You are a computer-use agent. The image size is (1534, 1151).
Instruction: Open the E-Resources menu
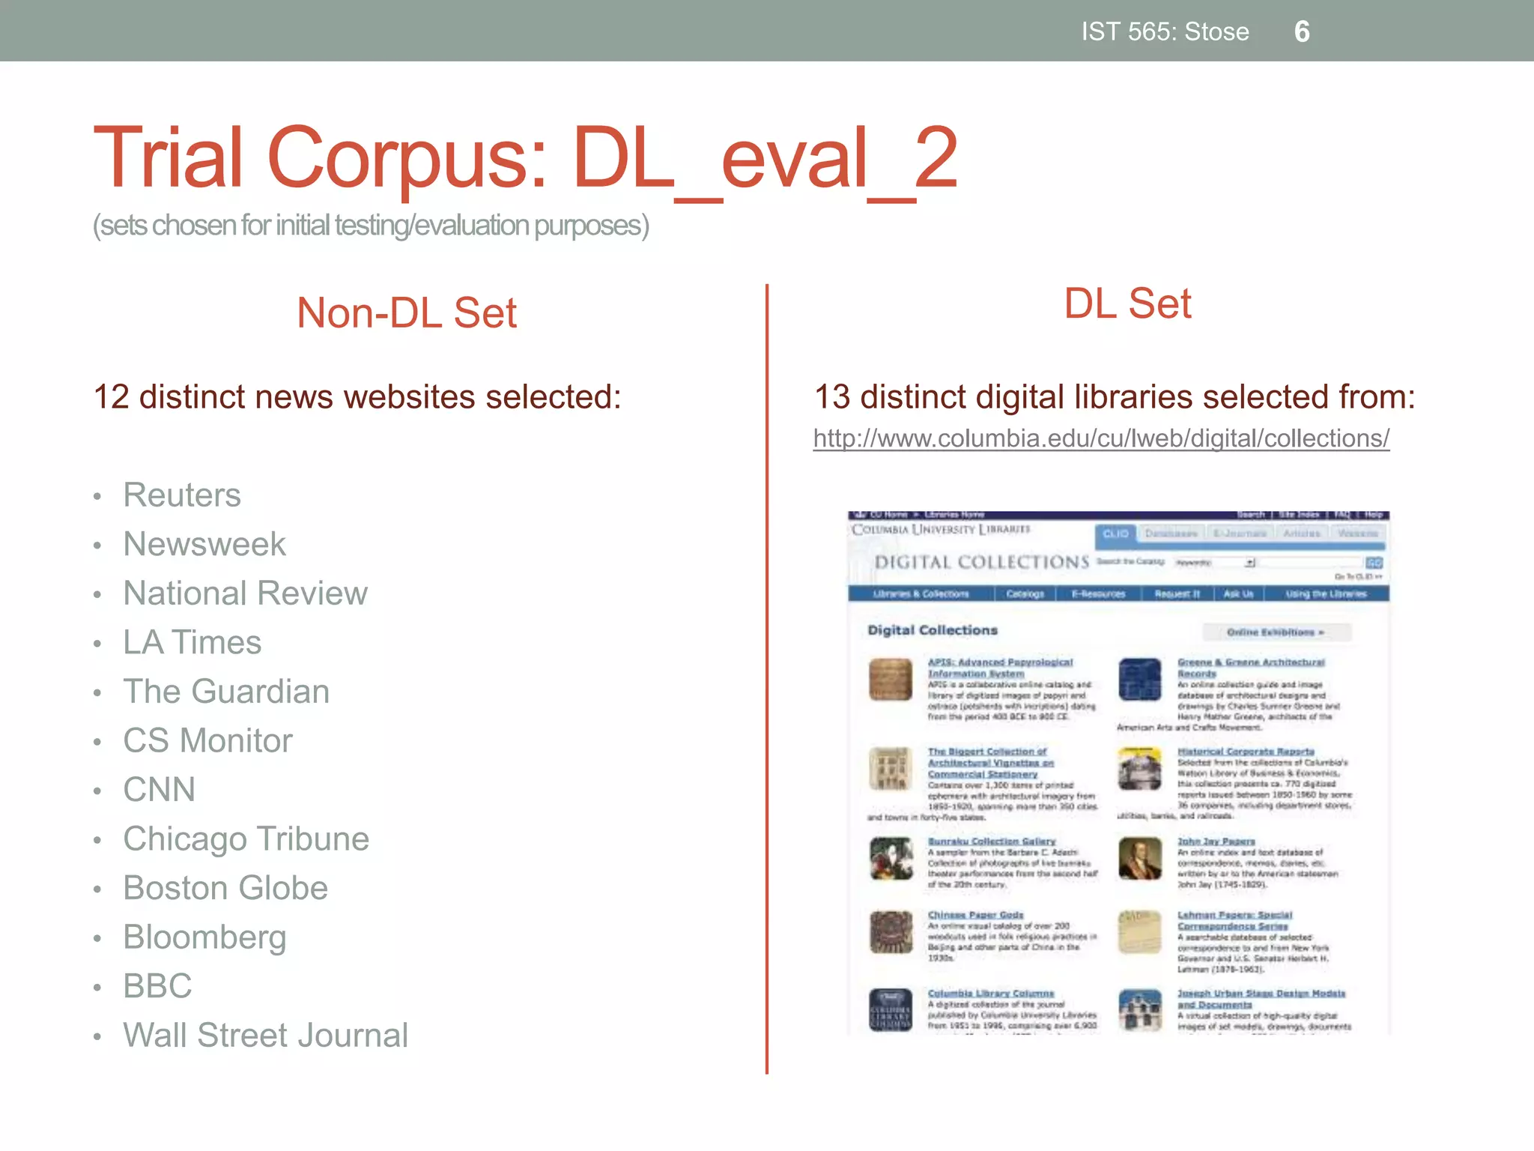coord(1098,594)
